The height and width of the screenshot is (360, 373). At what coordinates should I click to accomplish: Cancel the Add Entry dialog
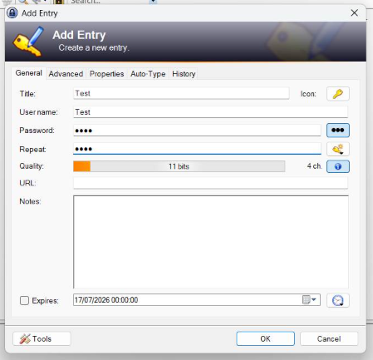point(329,338)
